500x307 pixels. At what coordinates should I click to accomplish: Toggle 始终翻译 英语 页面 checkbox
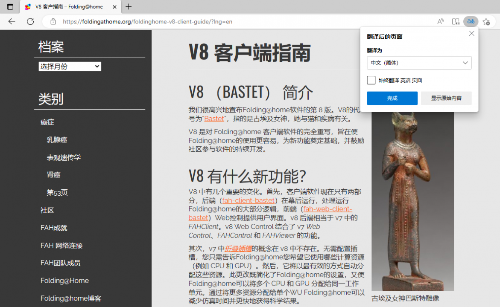(371, 80)
